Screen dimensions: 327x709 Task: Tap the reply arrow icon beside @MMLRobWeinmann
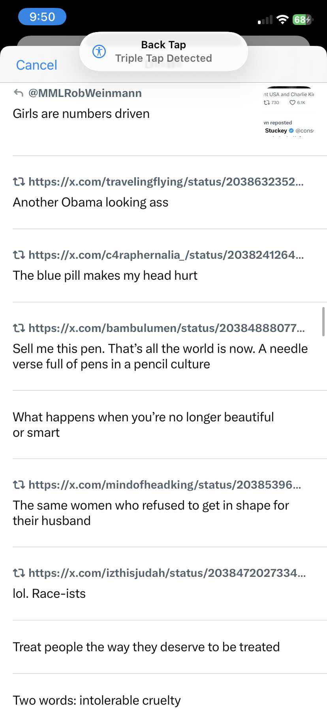19,93
